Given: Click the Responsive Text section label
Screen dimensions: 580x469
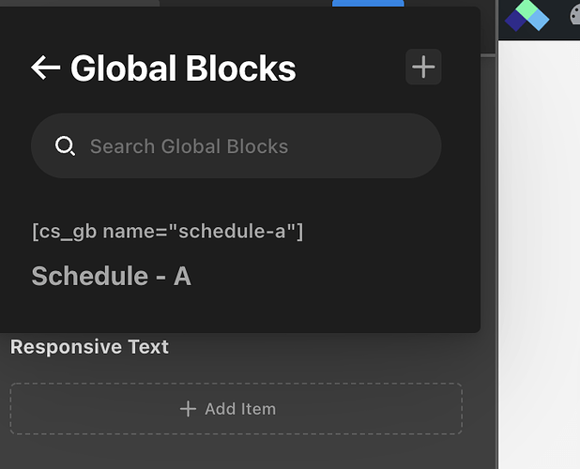Looking at the screenshot, I should [x=90, y=347].
